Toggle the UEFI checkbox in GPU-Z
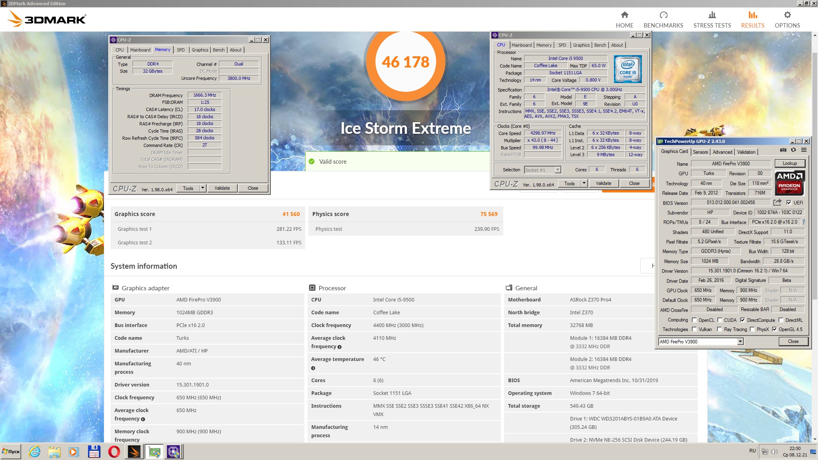This screenshot has width=818, height=460. point(789,202)
